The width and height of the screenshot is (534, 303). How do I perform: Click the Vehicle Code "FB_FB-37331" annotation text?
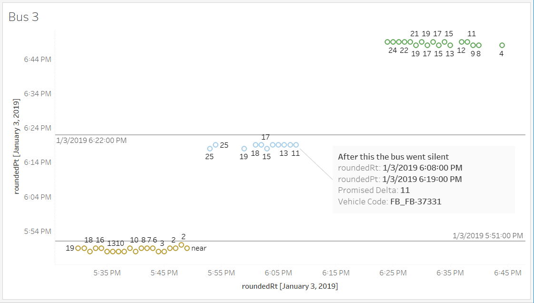click(415, 202)
